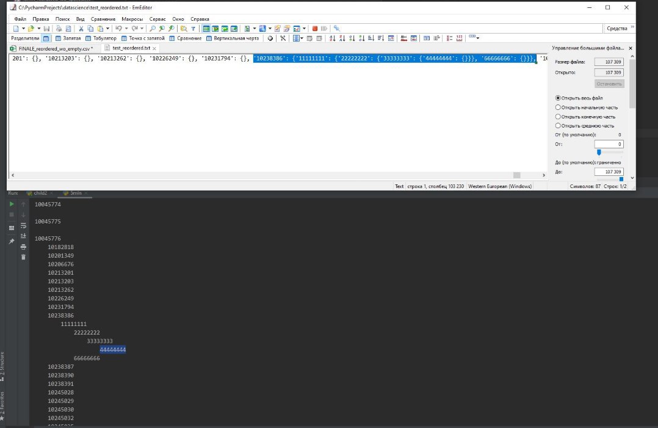Click the Paste clipboard icon
Screen dimensions: 658x428
coord(100,29)
